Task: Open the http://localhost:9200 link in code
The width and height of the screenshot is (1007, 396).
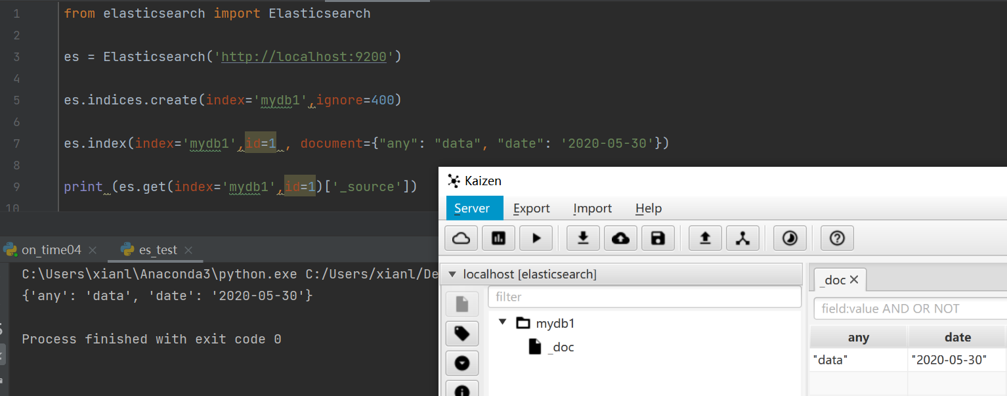Action: (303, 56)
